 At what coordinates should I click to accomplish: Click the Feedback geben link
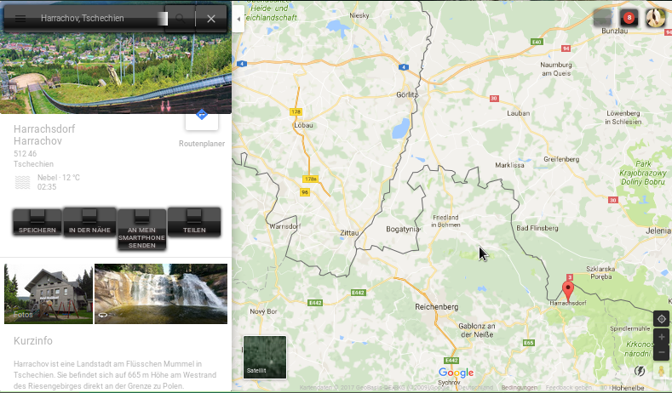(x=568, y=387)
